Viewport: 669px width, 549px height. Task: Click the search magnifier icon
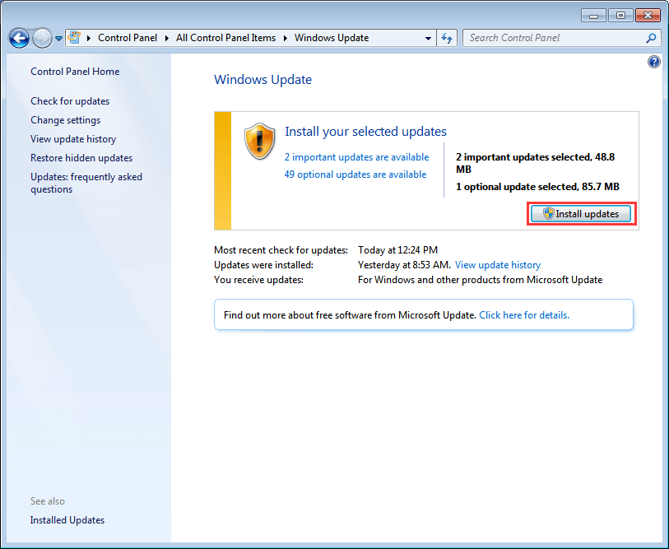click(651, 38)
